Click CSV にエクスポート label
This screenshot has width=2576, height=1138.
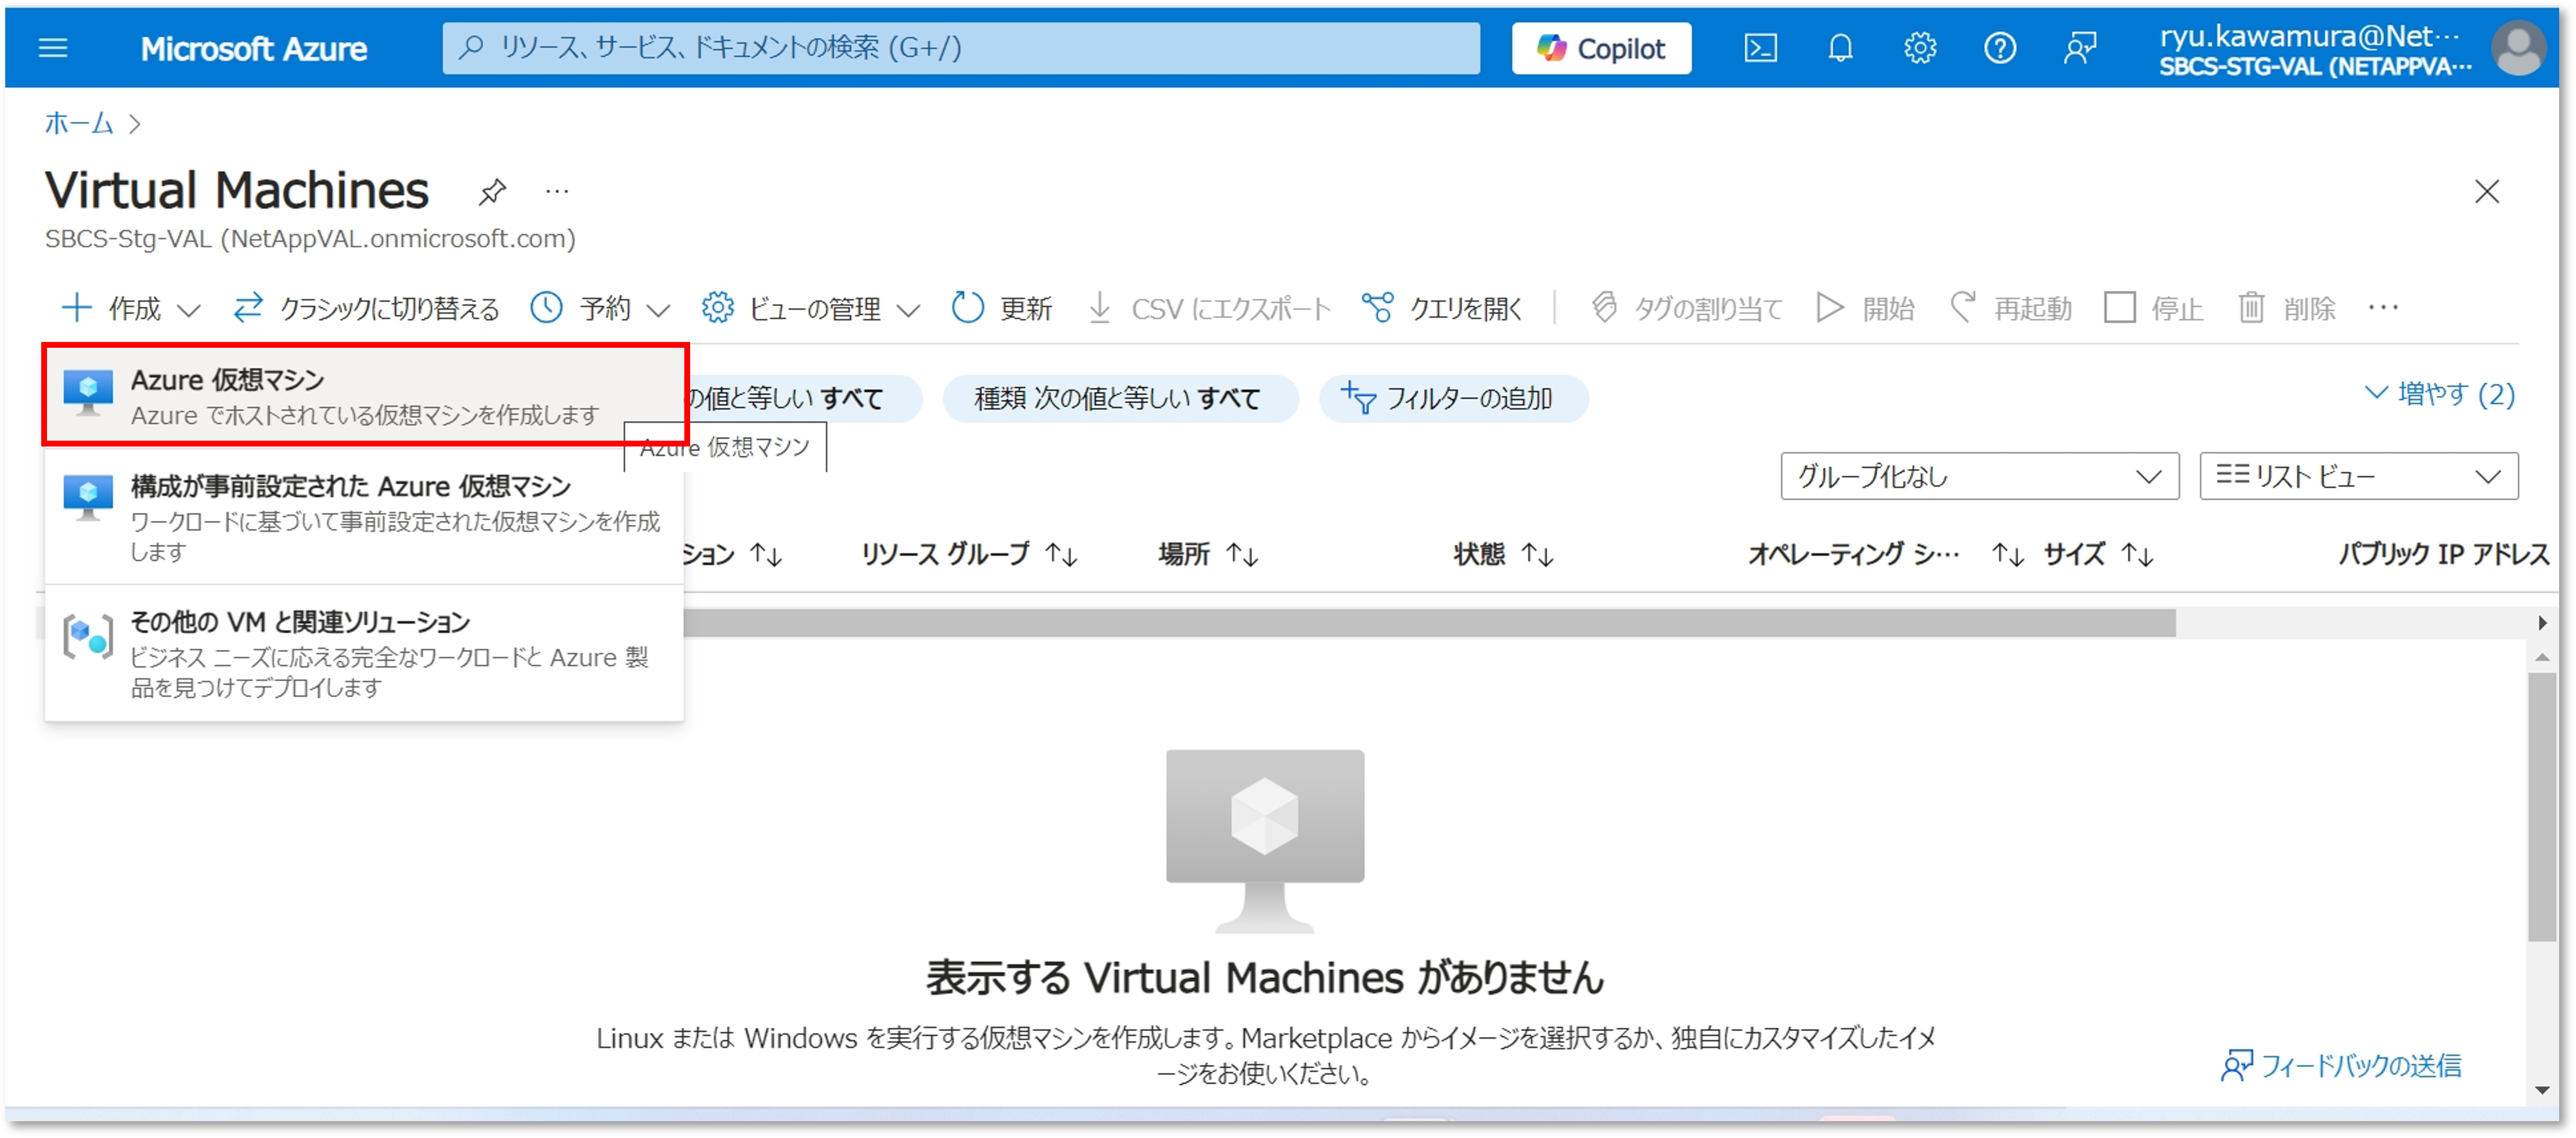tap(1231, 308)
